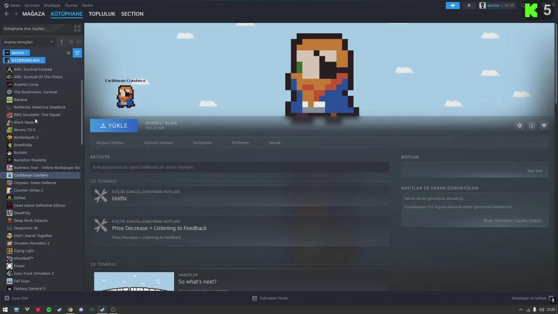Open Spotify in Windows taskbar
Viewport: 558px width, 314px height.
[49, 310]
